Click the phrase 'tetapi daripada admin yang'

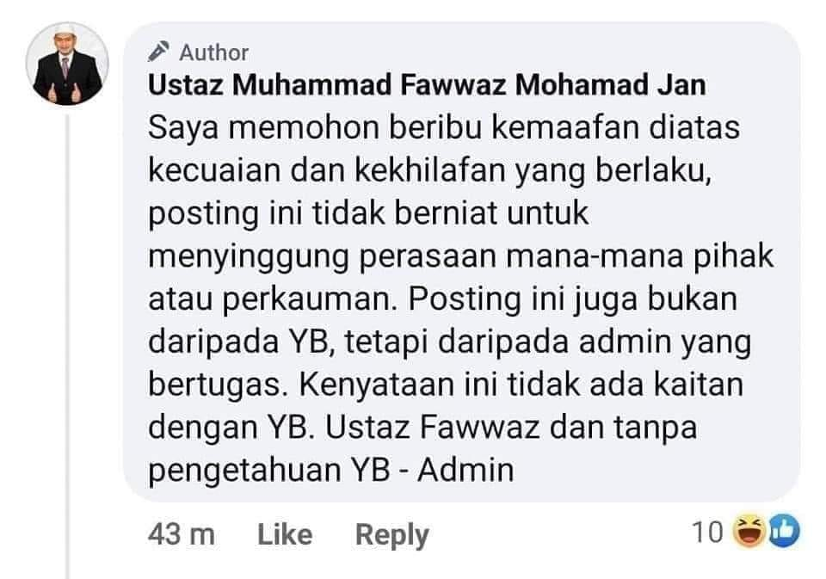pyautogui.click(x=548, y=342)
